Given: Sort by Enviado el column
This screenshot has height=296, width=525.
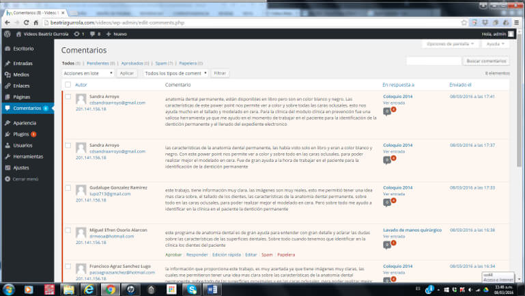Looking at the screenshot, I should tap(460, 85).
